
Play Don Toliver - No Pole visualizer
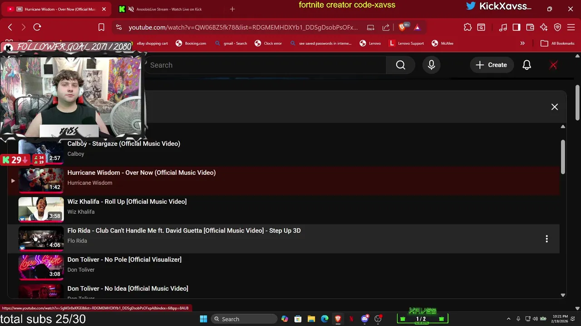click(124, 259)
